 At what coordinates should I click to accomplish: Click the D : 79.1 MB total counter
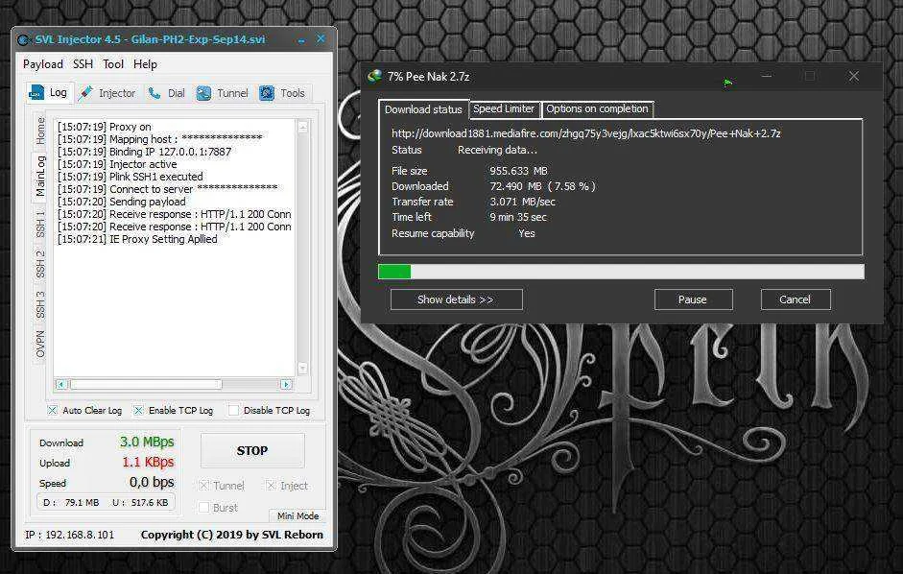click(x=71, y=503)
